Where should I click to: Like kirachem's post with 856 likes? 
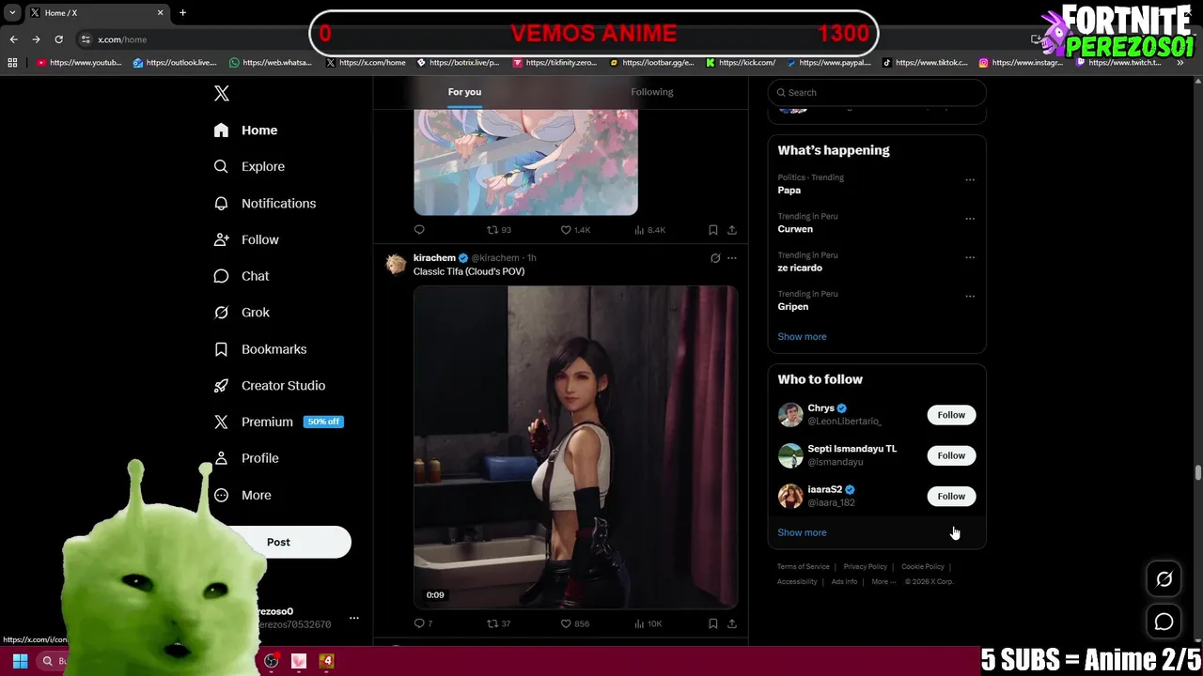tap(575, 623)
